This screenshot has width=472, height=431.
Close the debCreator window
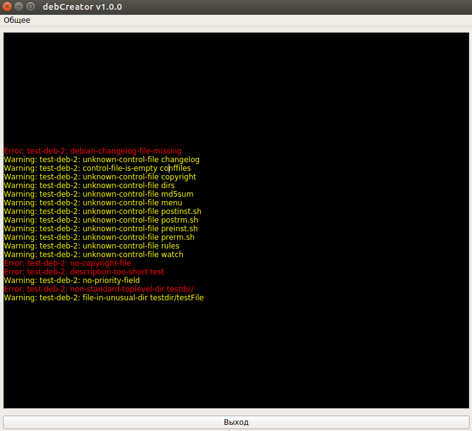(x=7, y=6)
